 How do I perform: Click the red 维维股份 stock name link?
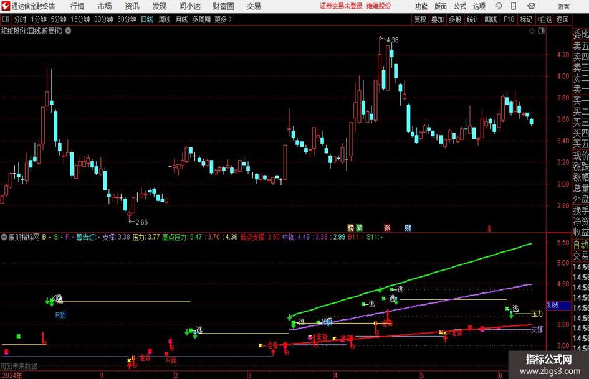[379, 6]
